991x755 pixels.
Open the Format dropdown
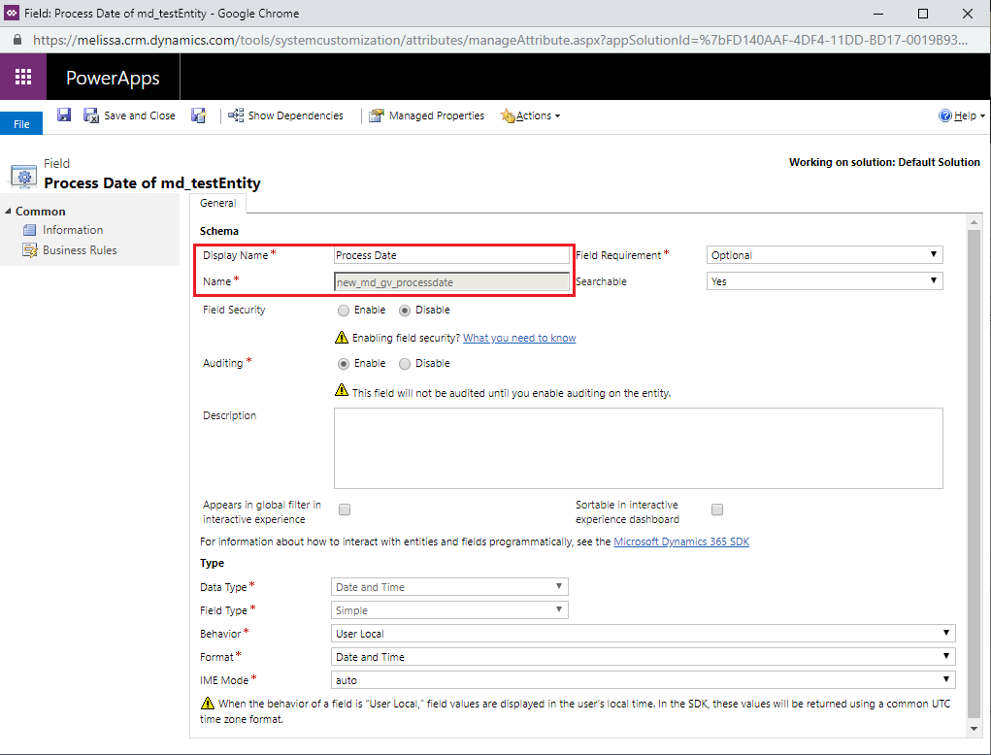pyautogui.click(x=643, y=656)
